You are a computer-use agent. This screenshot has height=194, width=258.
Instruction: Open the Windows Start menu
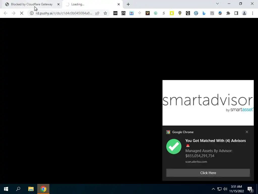pyautogui.click(x=6, y=189)
